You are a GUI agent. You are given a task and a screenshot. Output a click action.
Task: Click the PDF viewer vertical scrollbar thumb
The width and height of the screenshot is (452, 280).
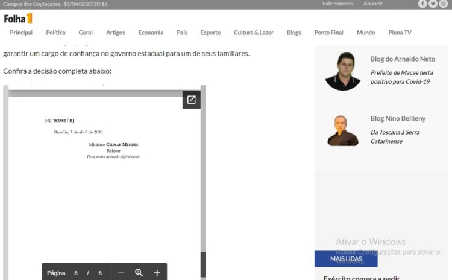203,264
